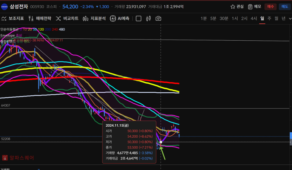This screenshot has width=292, height=170.
Task: Toggle the 480-day moving average legend
Action: [62, 29]
